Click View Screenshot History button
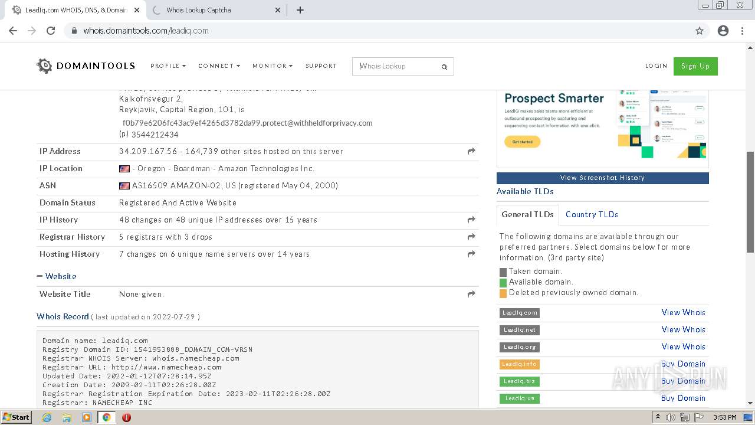755x425 pixels. tap(602, 178)
